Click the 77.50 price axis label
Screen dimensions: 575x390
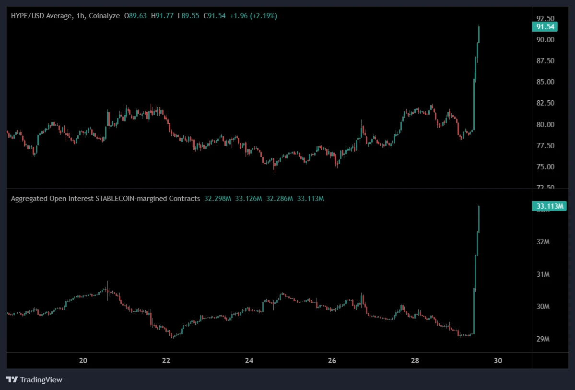[545, 146]
